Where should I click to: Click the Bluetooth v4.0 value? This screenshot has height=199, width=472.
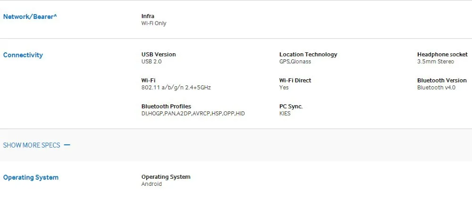coord(436,88)
